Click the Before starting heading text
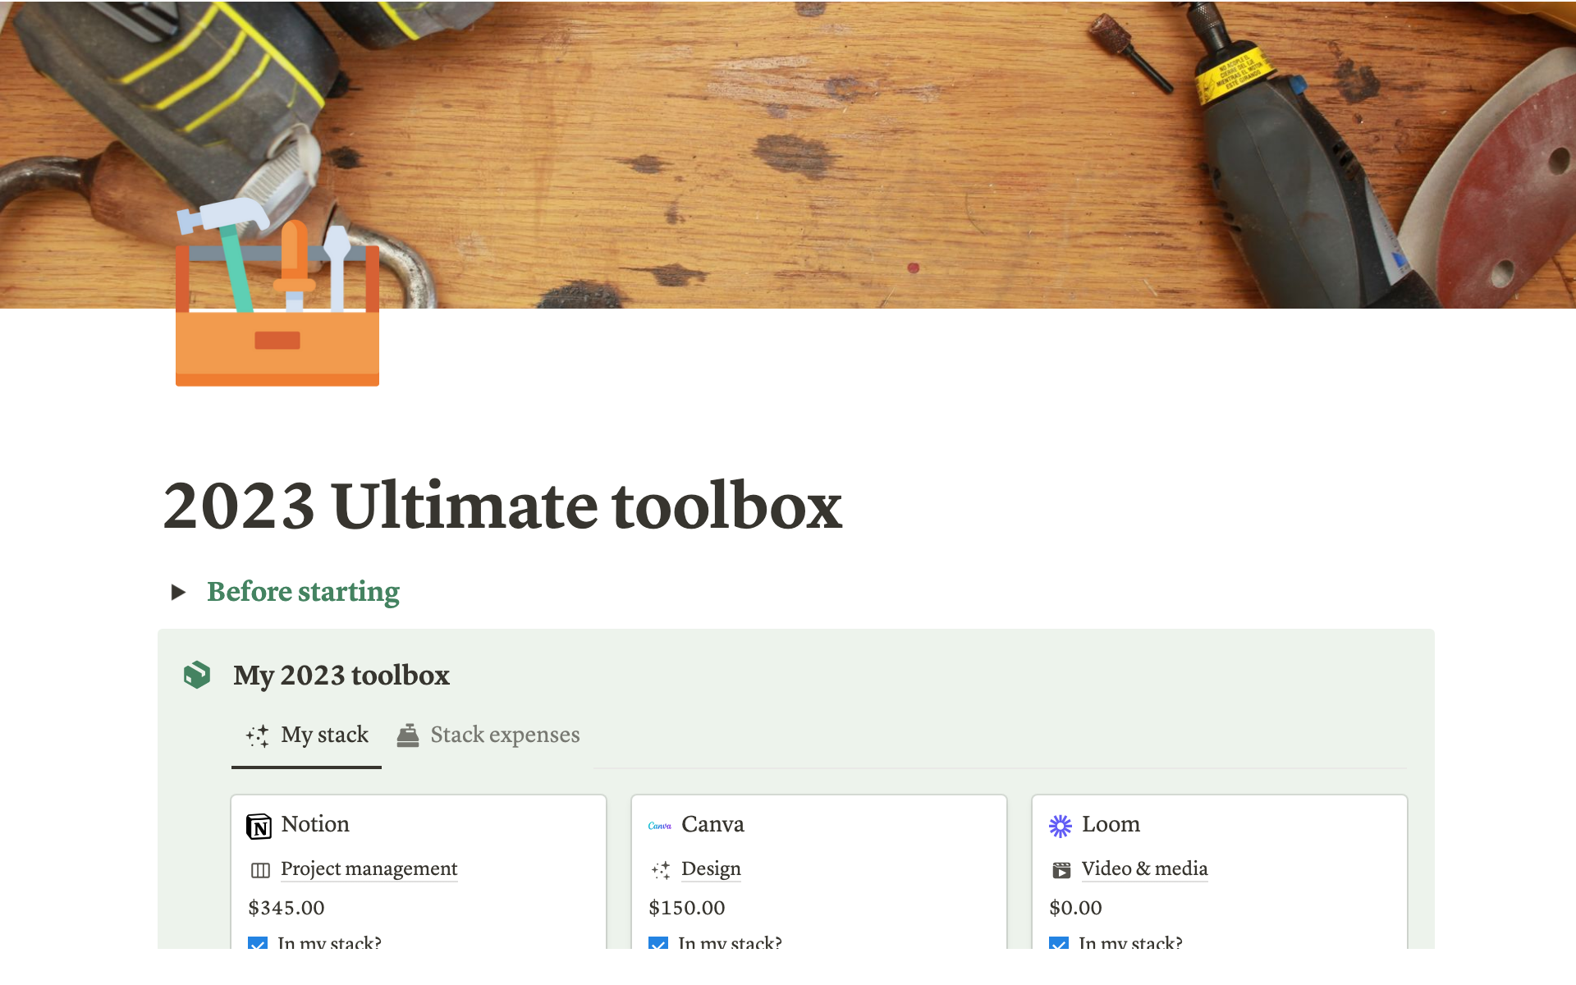Image resolution: width=1576 pixels, height=985 pixels. (303, 592)
